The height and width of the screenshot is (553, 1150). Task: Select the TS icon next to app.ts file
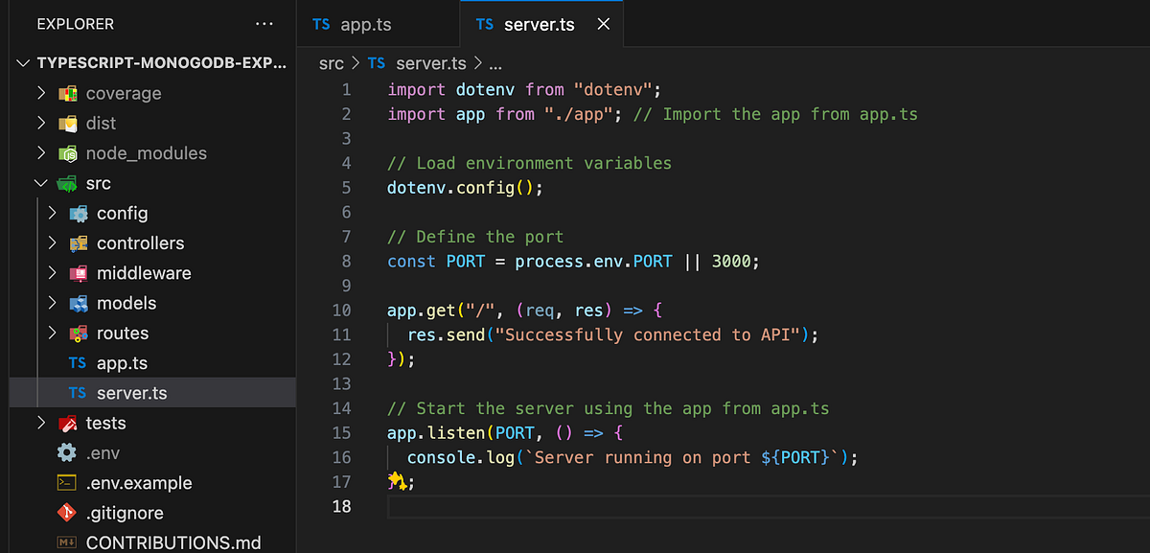tap(77, 362)
